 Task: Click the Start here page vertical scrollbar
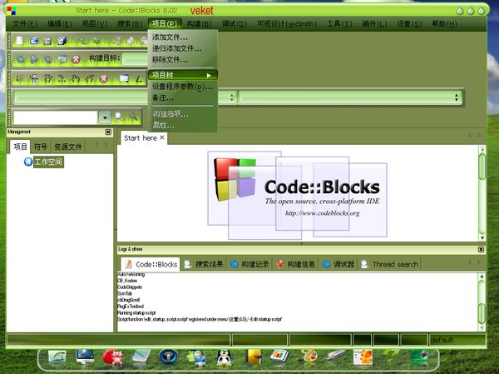(482, 193)
